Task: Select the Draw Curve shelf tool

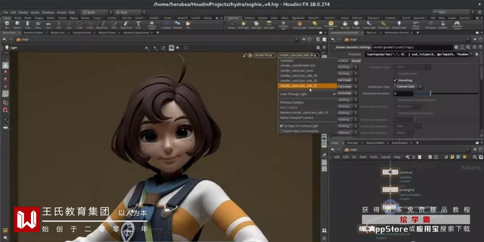Action: pyautogui.click(x=102, y=24)
